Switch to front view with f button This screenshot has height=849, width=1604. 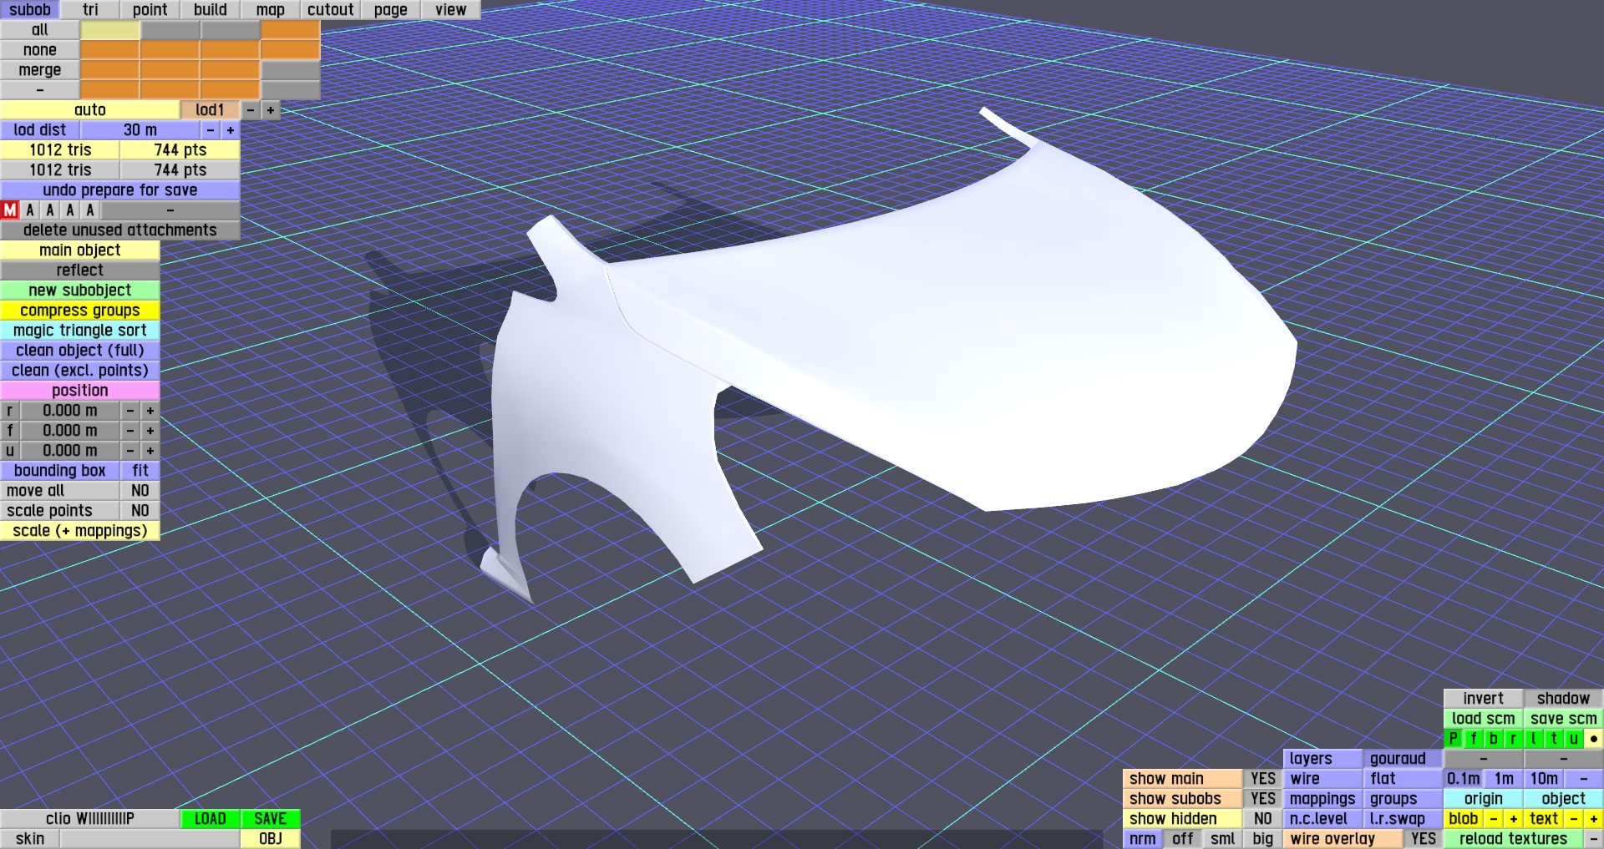[1473, 739]
